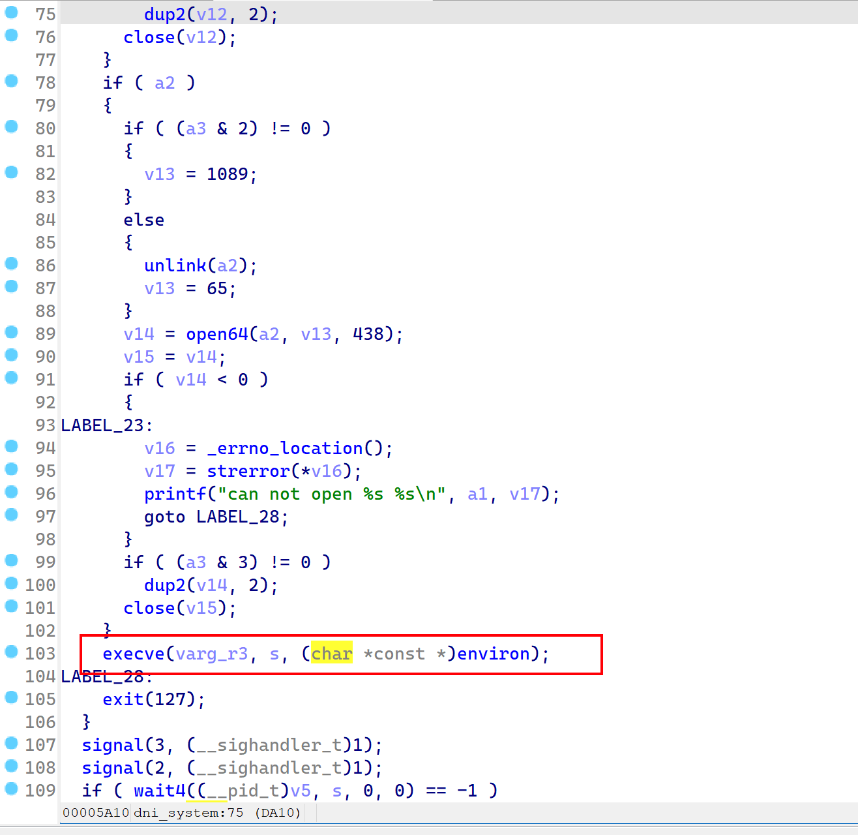Click __pid_t cast on line 109

coord(243,791)
